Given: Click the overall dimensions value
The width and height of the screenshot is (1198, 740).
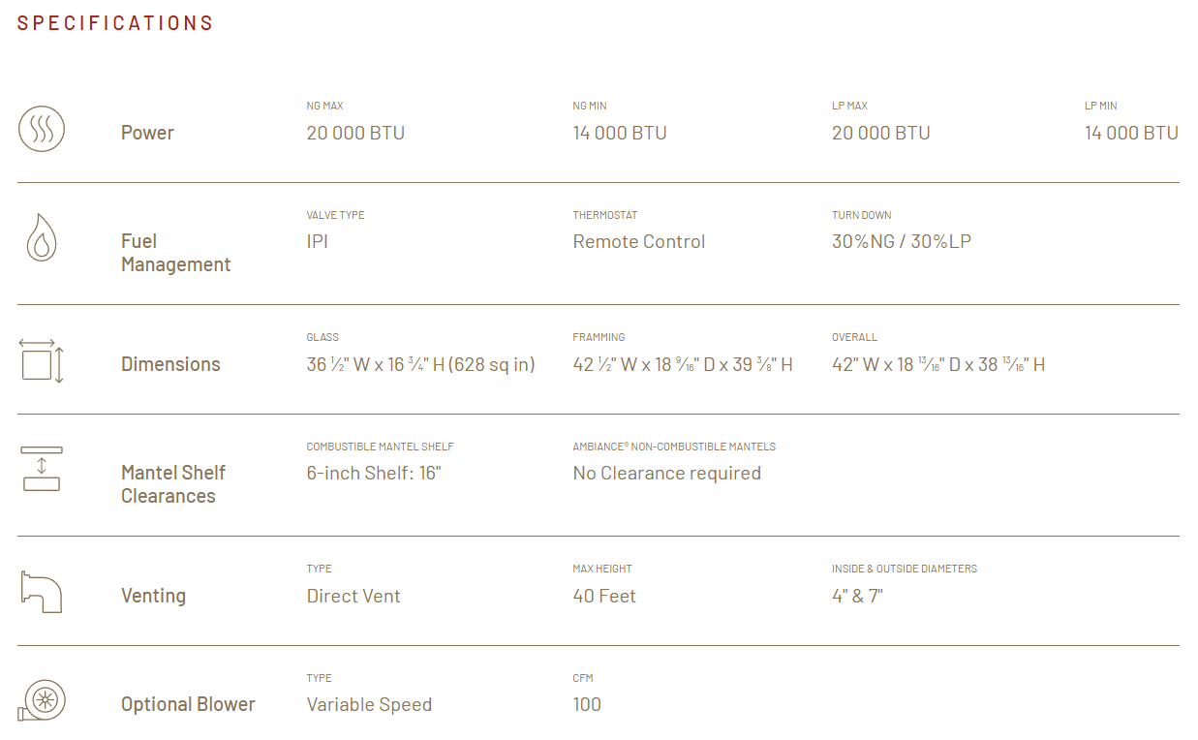Looking at the screenshot, I should pos(938,365).
